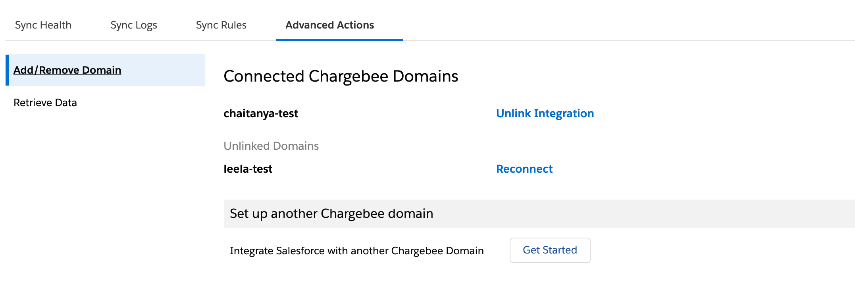Click the leela-test domain name

[248, 169]
